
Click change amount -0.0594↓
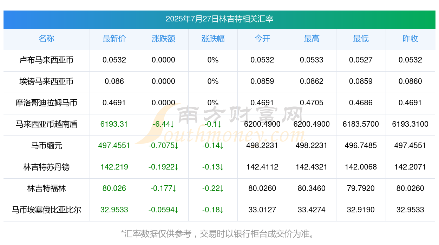(163, 210)
